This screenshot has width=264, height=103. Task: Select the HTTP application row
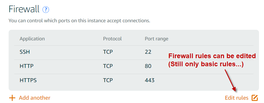[x=134, y=66]
